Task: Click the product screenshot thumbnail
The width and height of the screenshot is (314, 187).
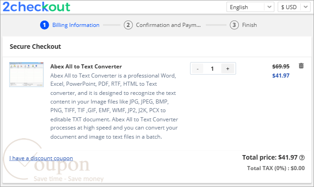Action: tap(26, 74)
